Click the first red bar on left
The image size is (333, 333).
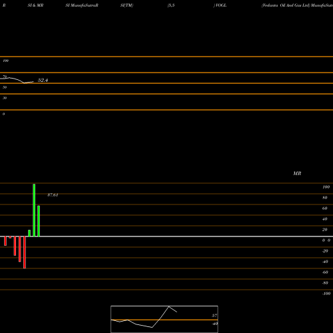[5, 241]
